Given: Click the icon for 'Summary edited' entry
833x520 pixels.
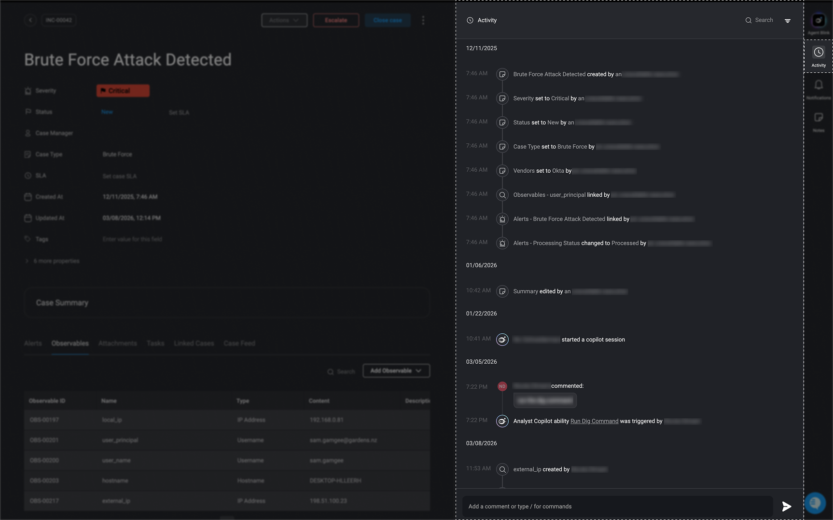Looking at the screenshot, I should [x=502, y=291].
